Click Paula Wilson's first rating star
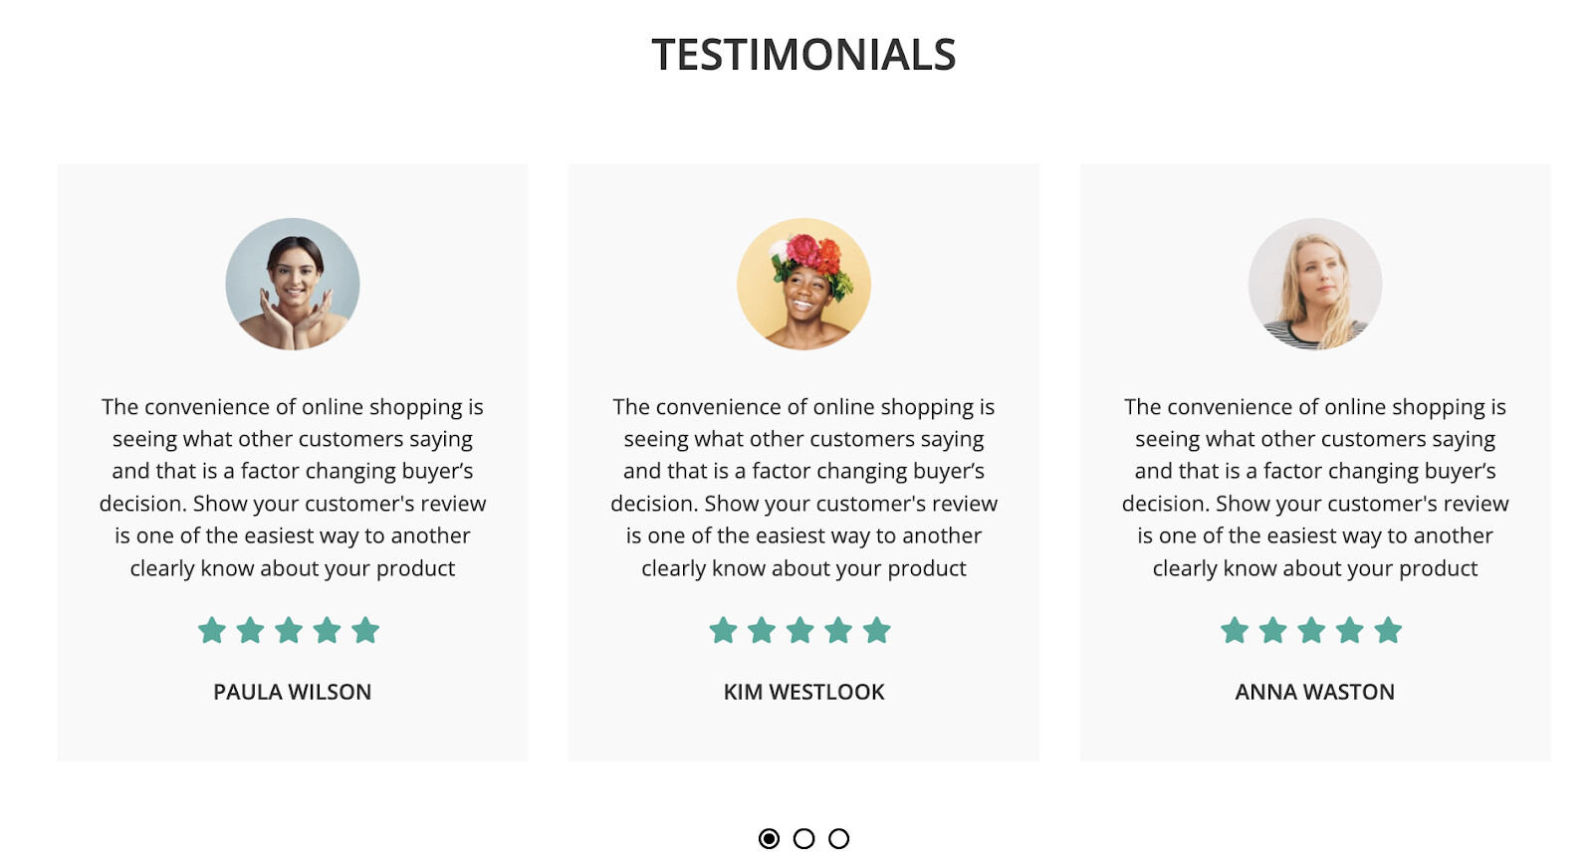This screenshot has height=856, width=1593. coord(212,630)
